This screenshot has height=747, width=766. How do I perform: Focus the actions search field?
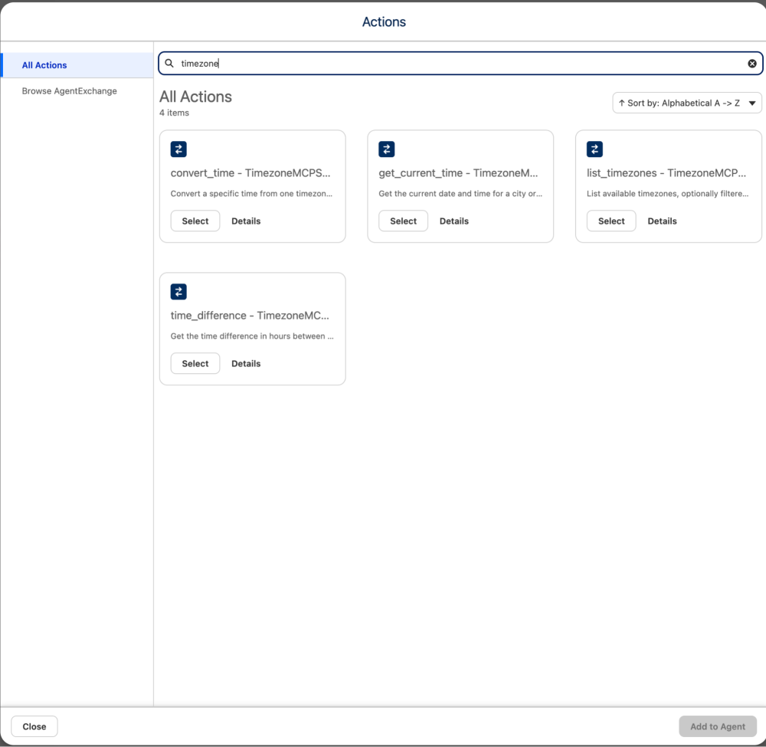pyautogui.click(x=460, y=64)
